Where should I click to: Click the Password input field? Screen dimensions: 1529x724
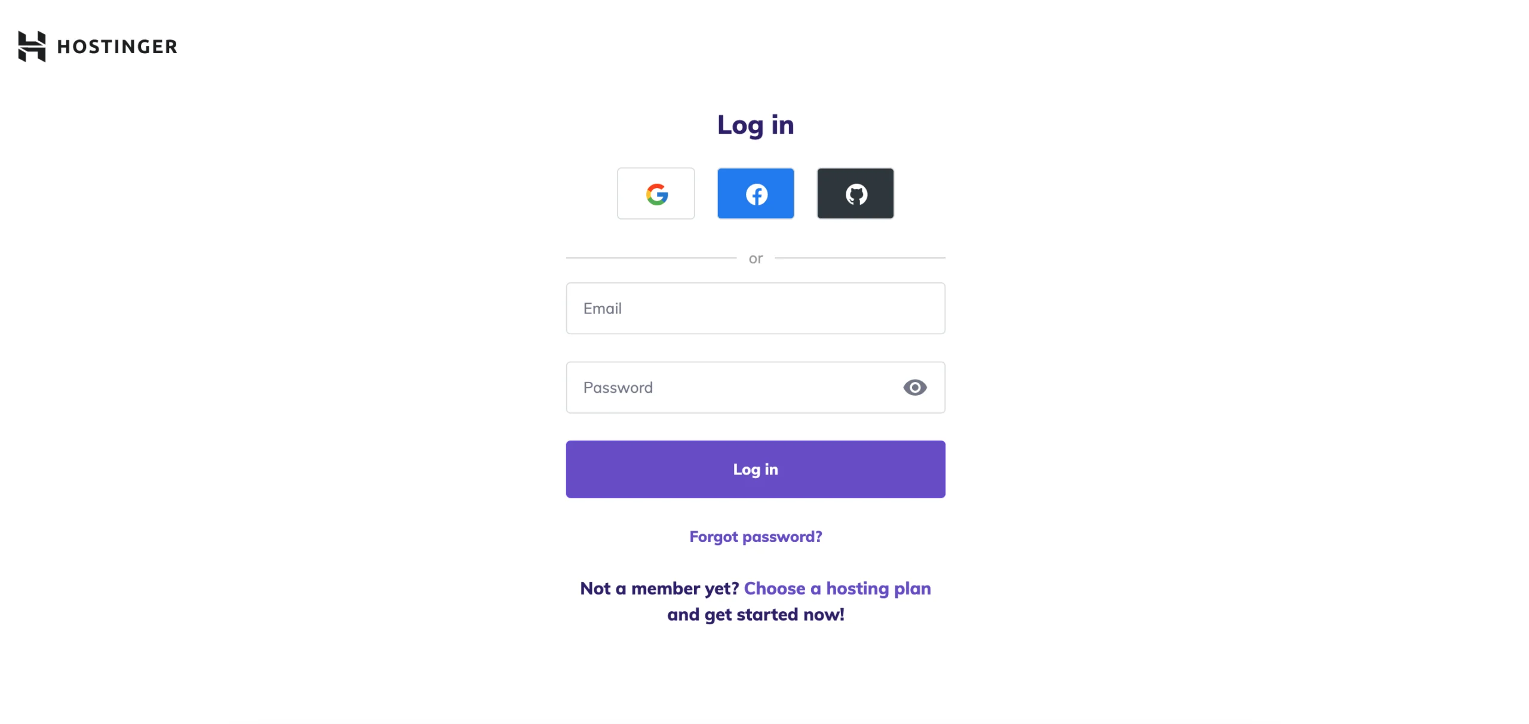756,387
